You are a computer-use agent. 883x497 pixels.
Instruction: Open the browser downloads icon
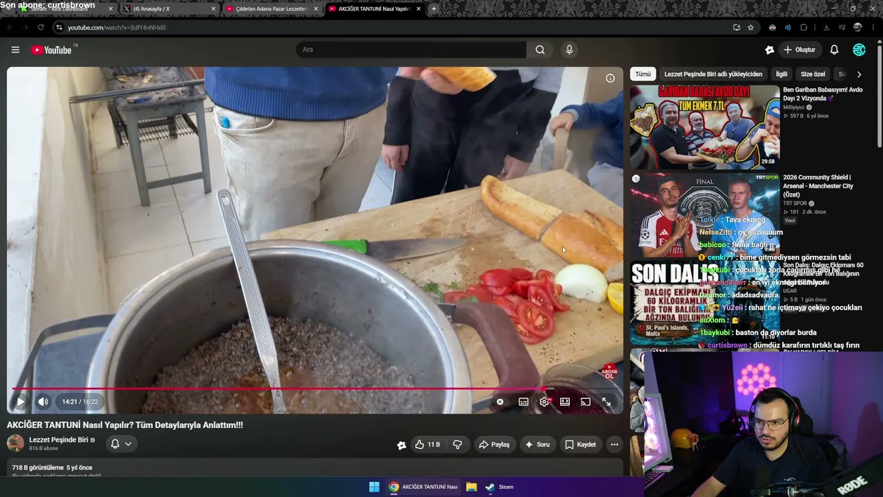[826, 28]
